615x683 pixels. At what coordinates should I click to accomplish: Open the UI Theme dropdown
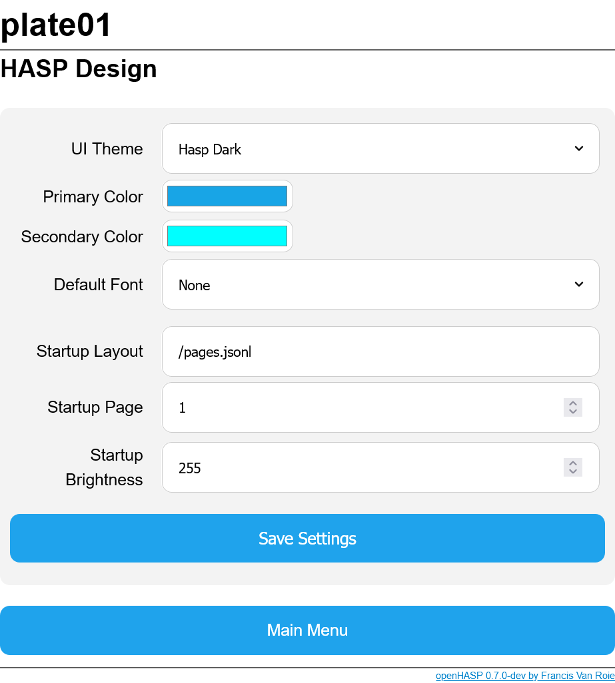coord(380,149)
